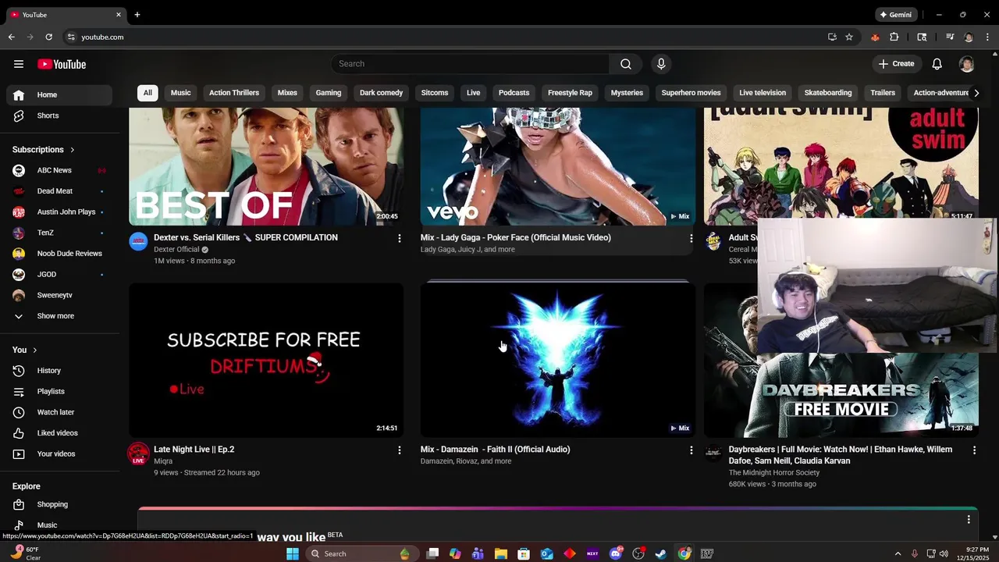
Task: Open Steam from the taskbar
Action: tap(661, 553)
